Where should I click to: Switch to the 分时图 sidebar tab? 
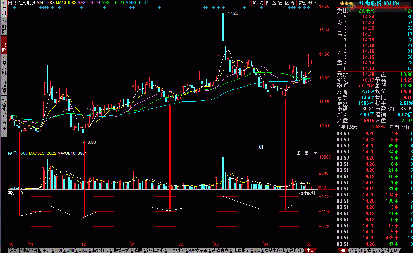(4, 26)
